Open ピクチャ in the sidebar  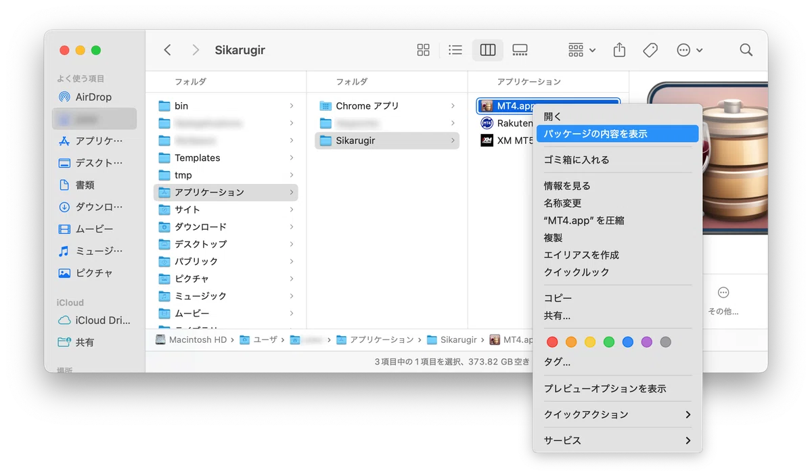94,273
